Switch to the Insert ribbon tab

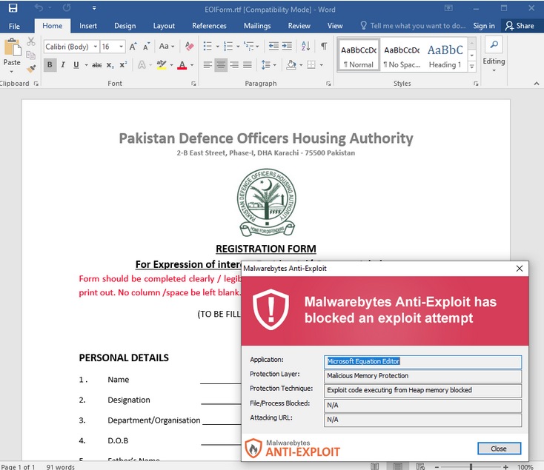[87, 26]
